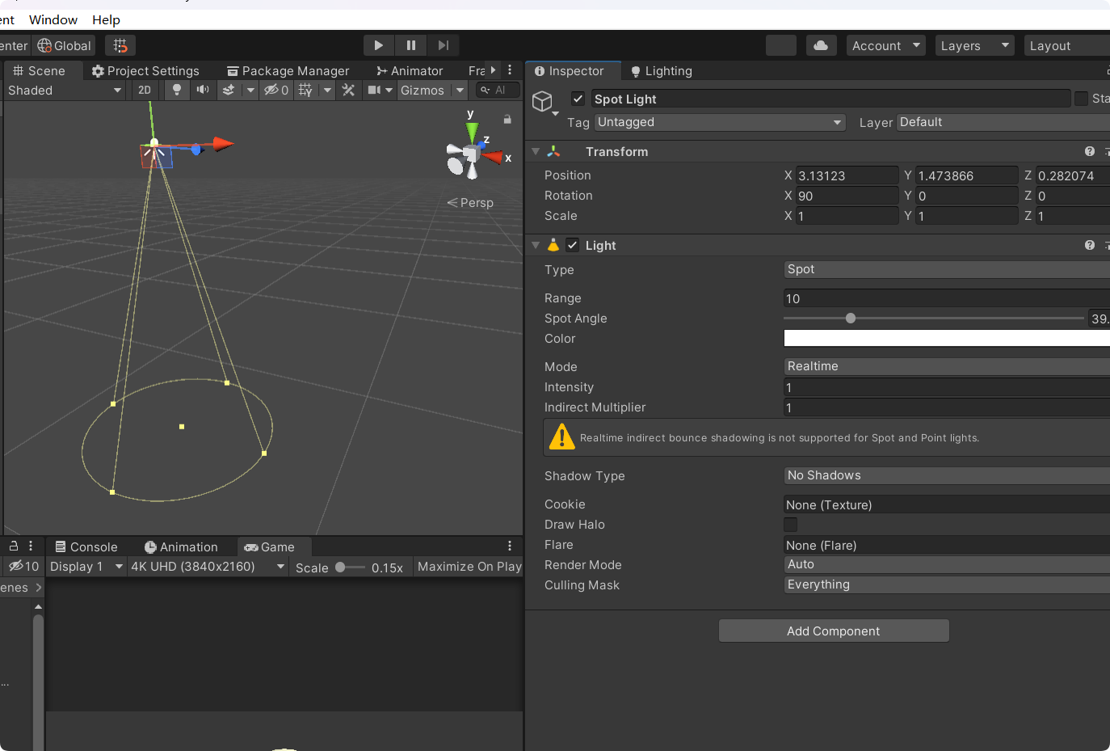Click the red X axis cone on the orientation gizmo
This screenshot has width=1110, height=751.
tap(492, 156)
